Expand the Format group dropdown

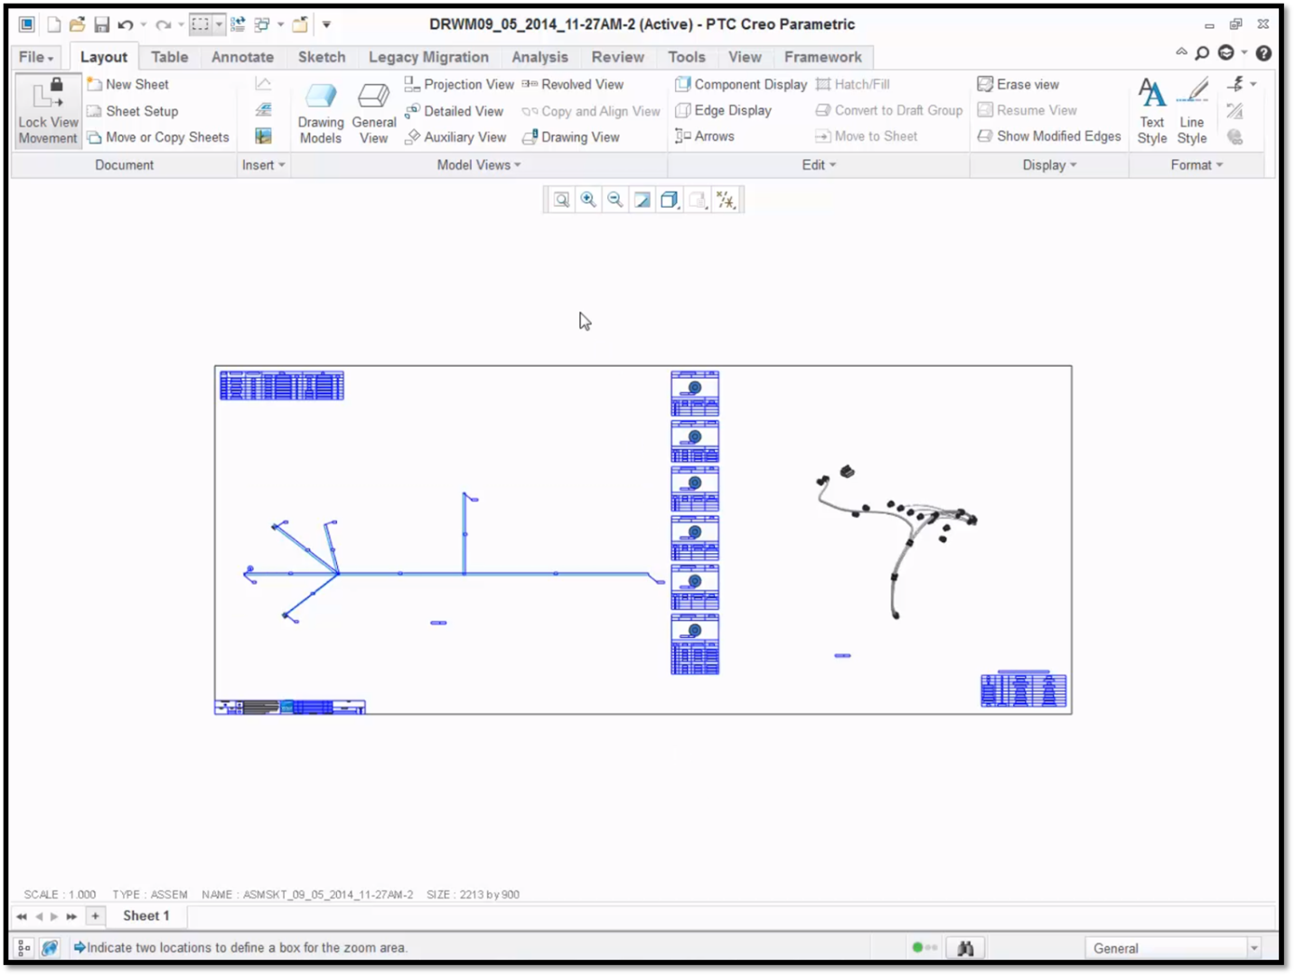point(1196,165)
